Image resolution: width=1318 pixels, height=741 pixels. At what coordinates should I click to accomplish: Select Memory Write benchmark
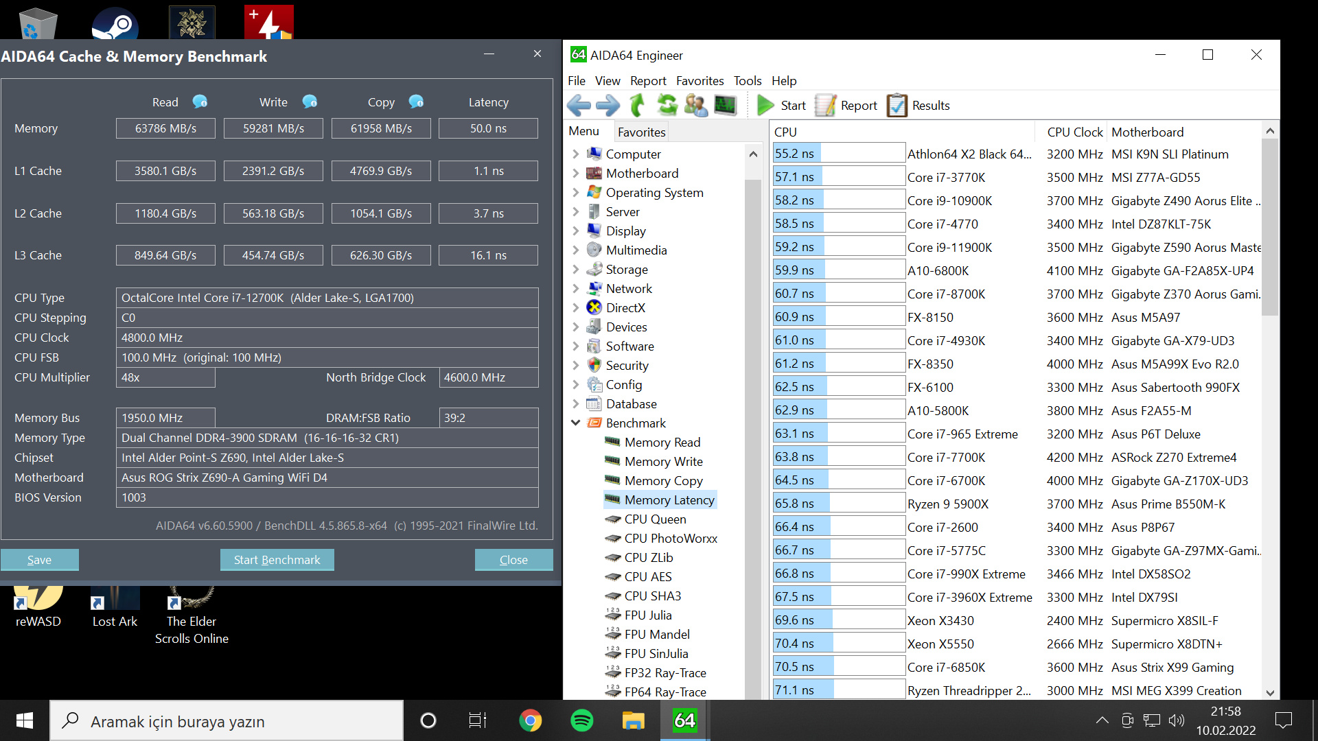pyautogui.click(x=663, y=462)
